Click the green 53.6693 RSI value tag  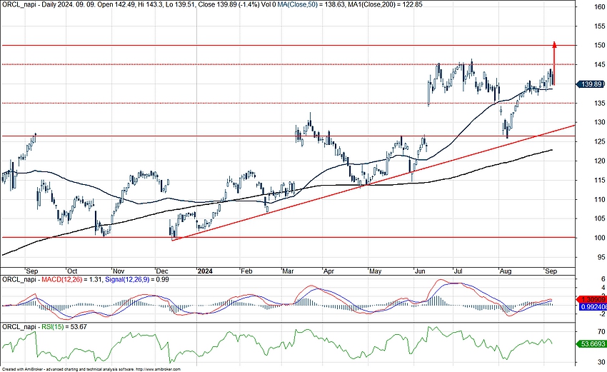(x=591, y=343)
